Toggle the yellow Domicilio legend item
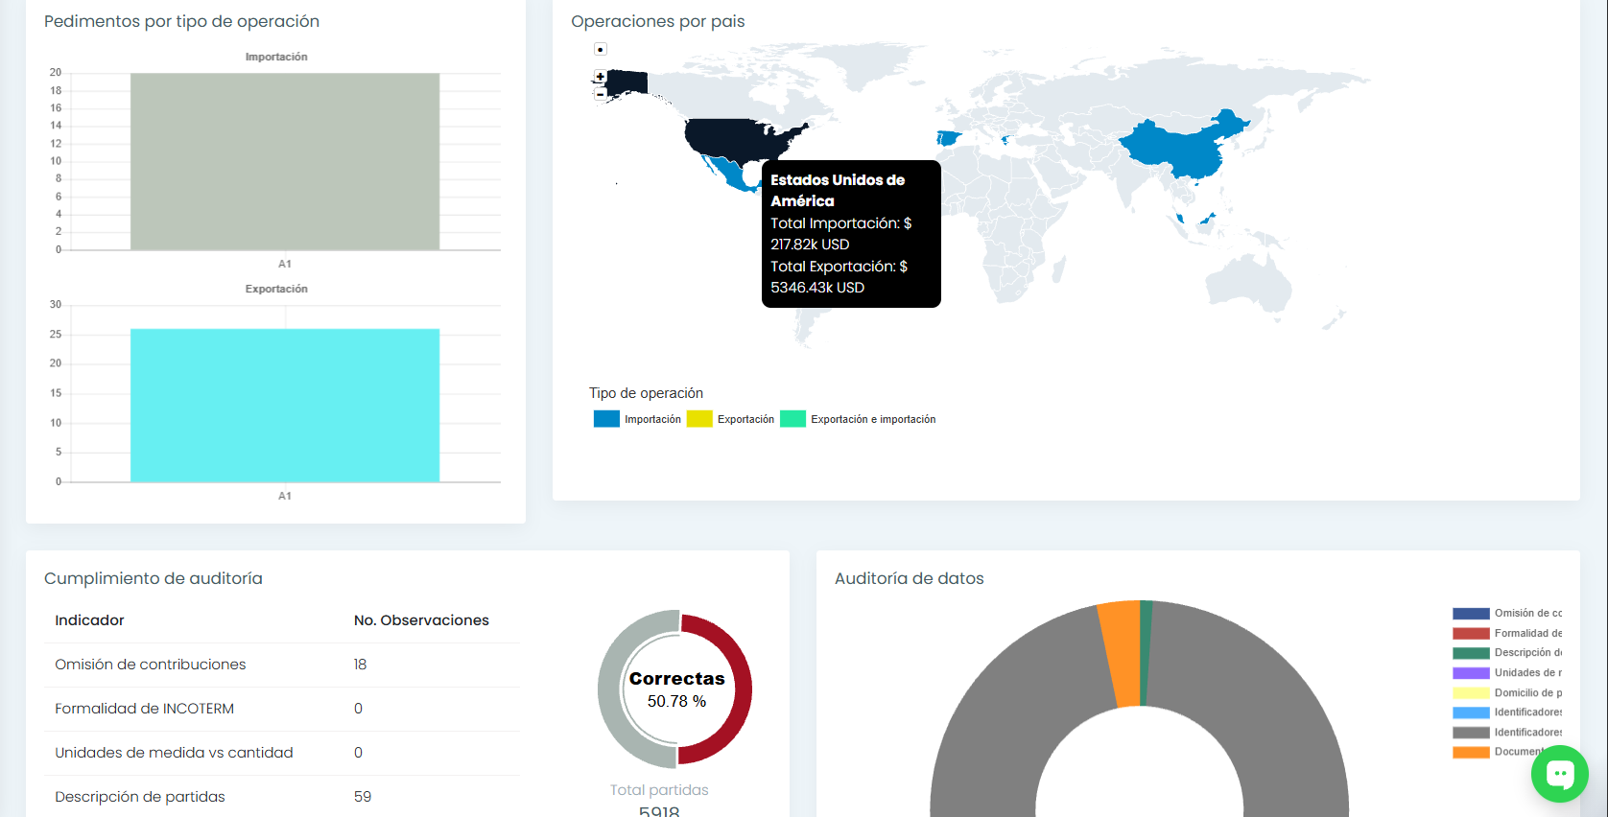Viewport: 1608px width, 817px height. click(x=1507, y=693)
